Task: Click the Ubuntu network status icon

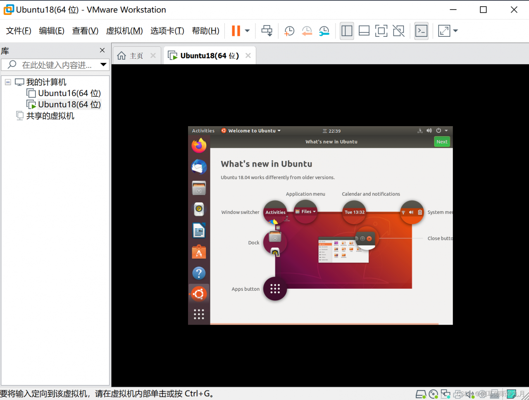Action: 420,131
